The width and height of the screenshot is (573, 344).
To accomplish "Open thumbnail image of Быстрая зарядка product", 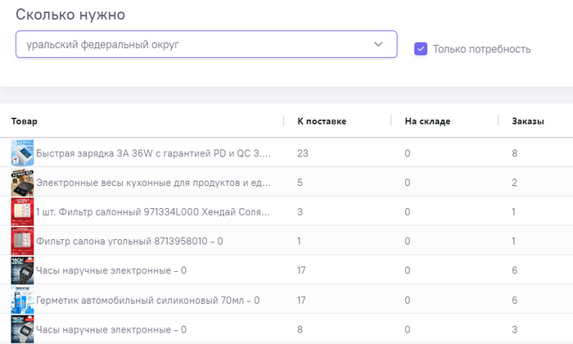I will [x=22, y=153].
